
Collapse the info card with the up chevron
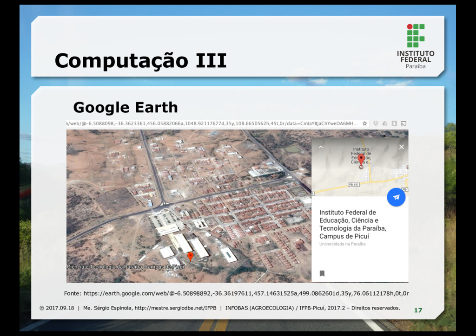point(321,147)
